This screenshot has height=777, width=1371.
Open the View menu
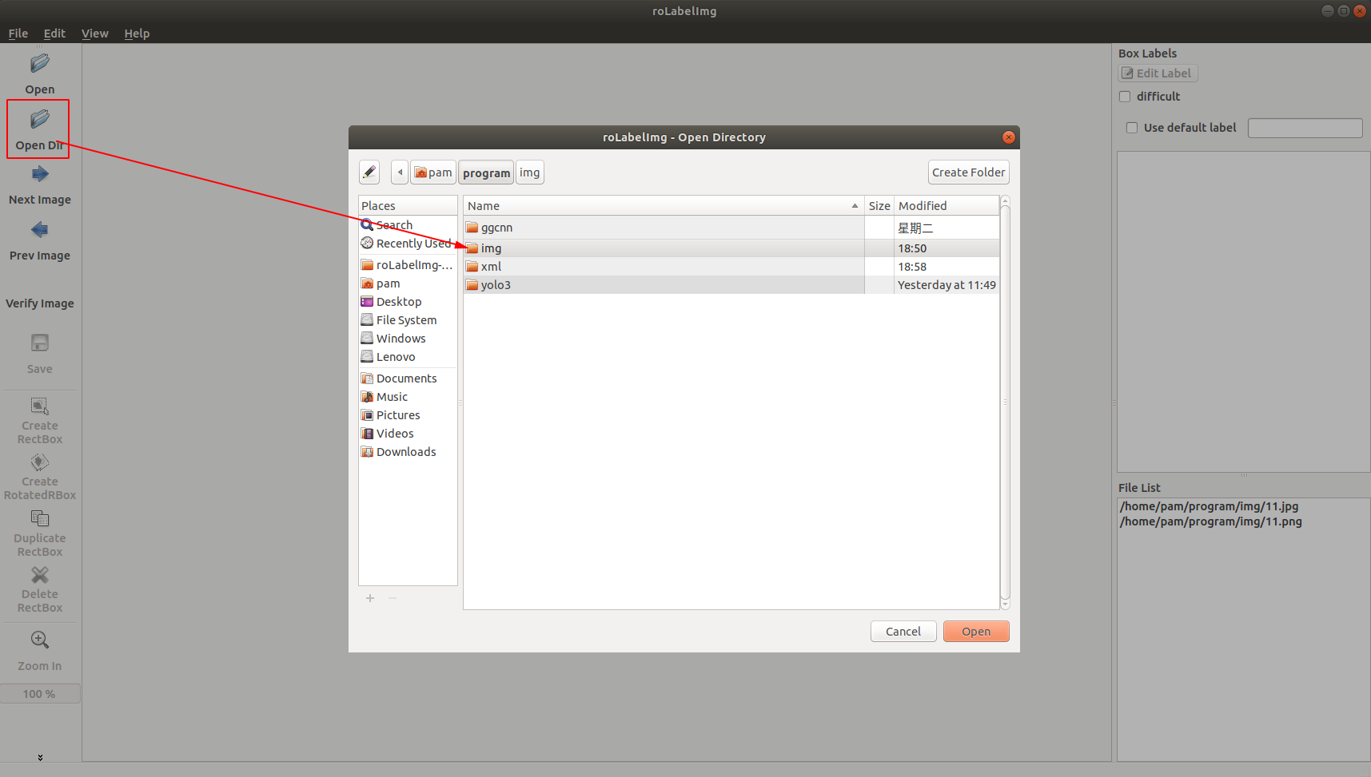[x=95, y=34]
